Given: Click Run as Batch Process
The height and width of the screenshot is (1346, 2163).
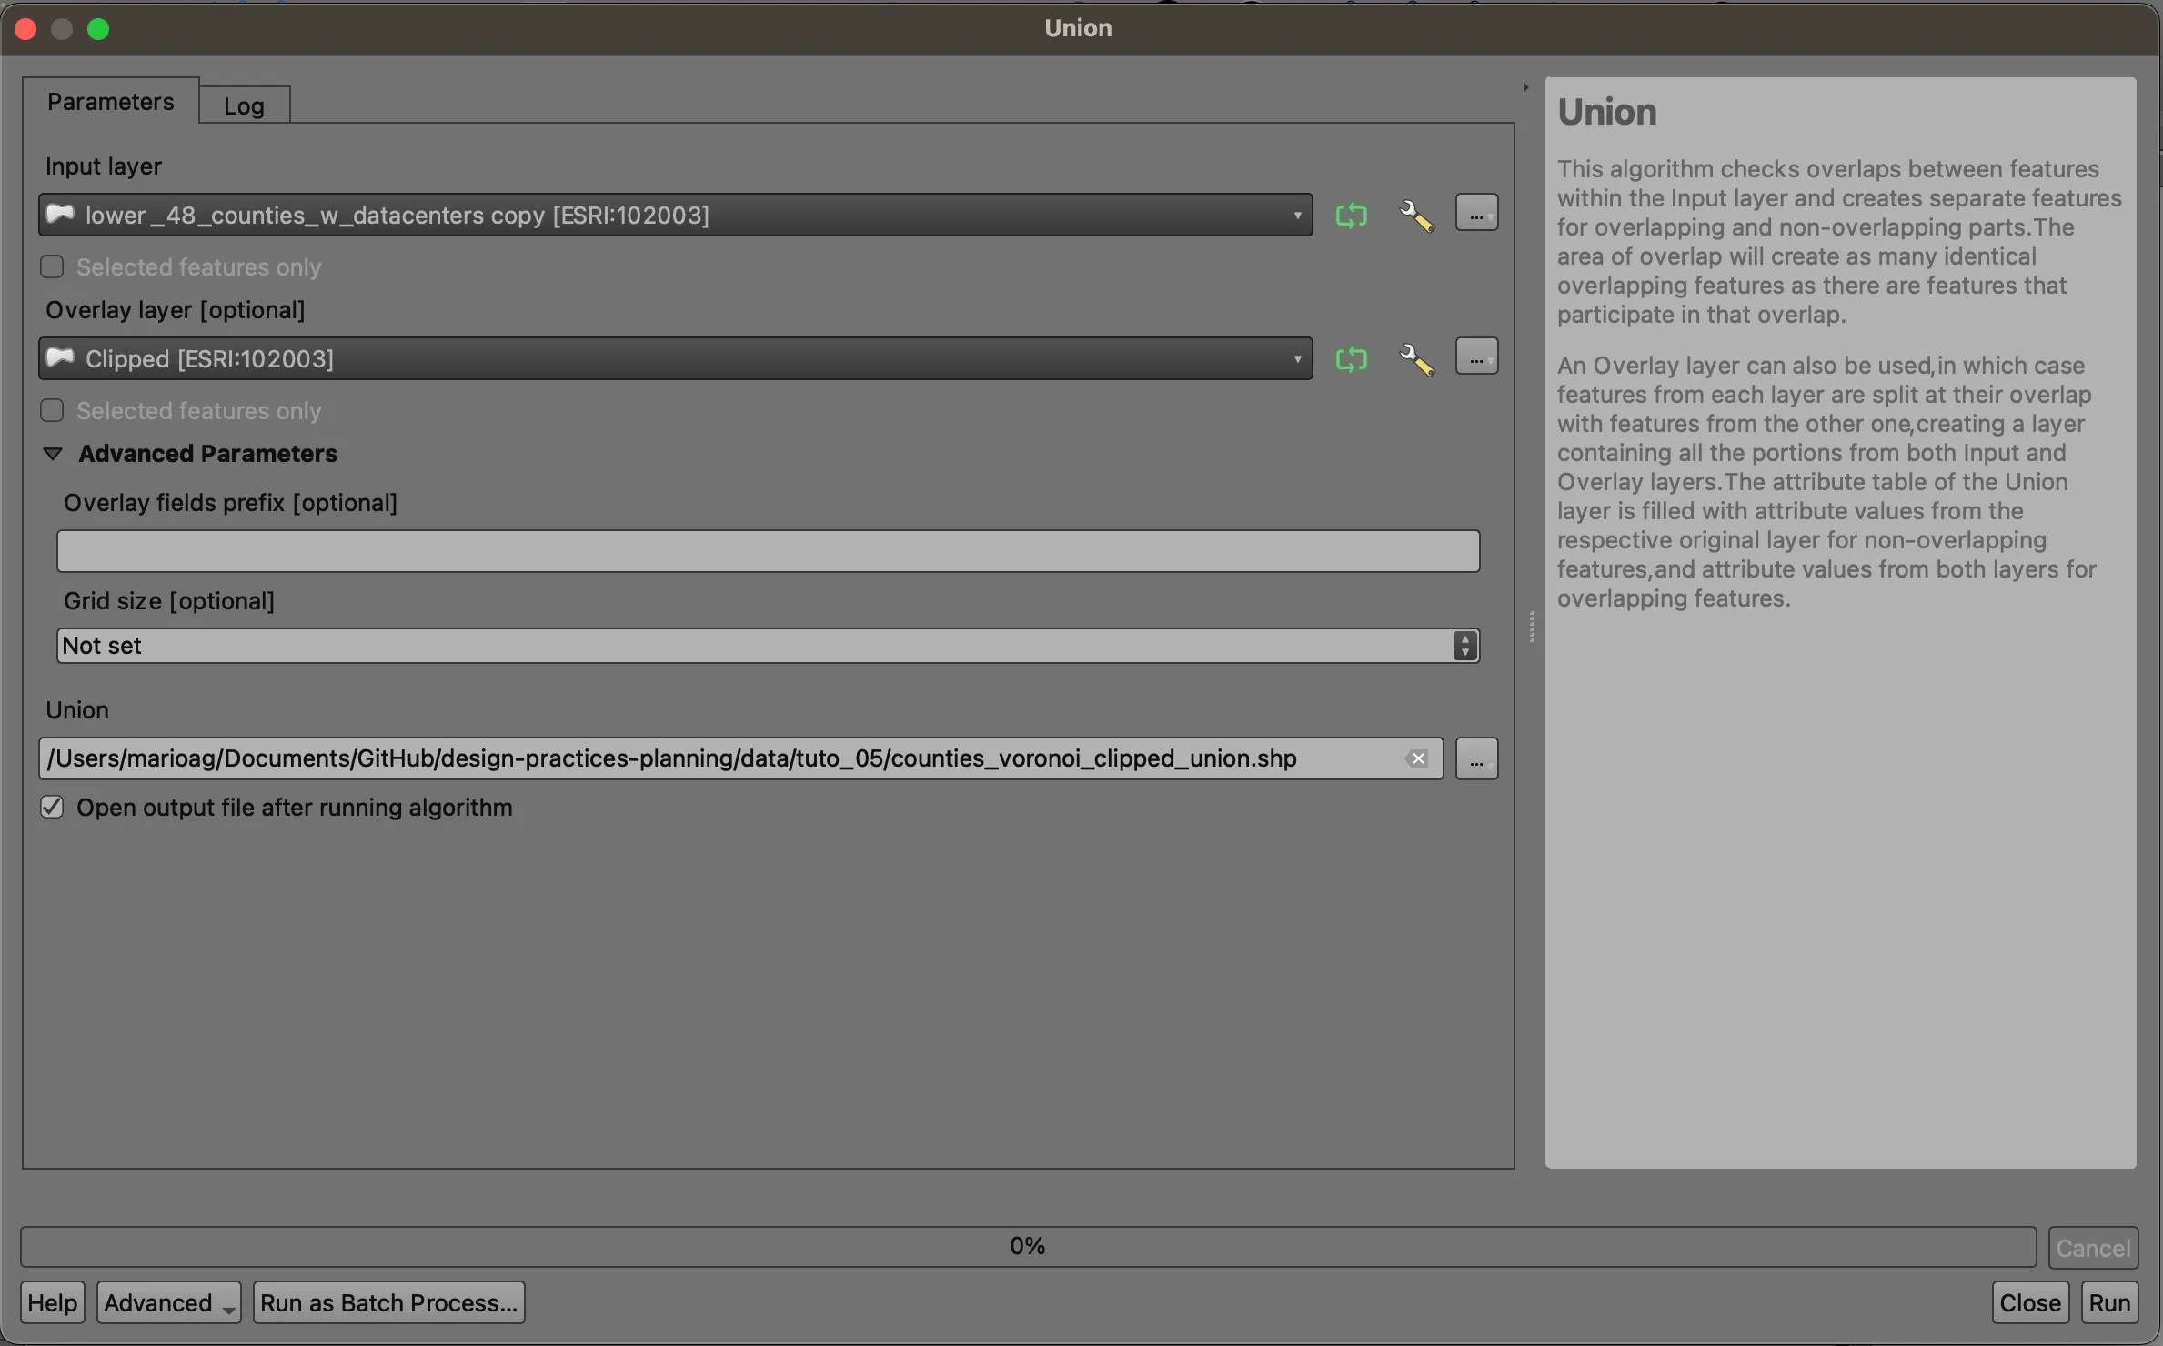Looking at the screenshot, I should pos(389,1302).
